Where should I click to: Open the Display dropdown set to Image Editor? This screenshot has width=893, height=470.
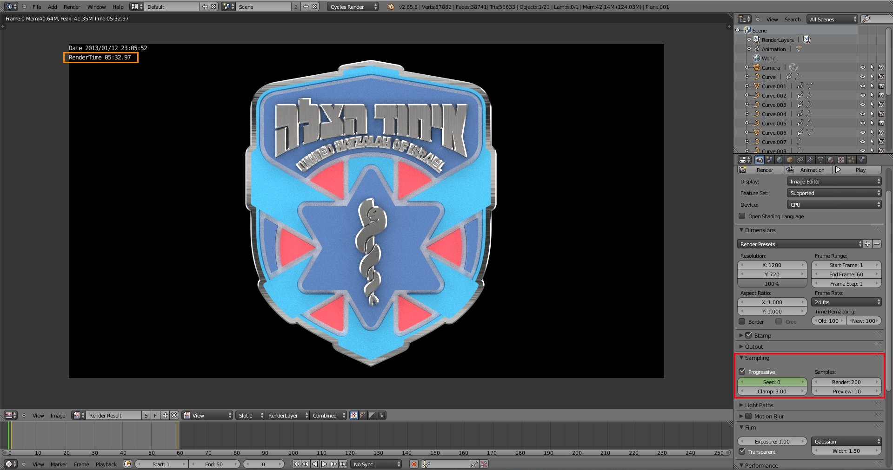[834, 182]
